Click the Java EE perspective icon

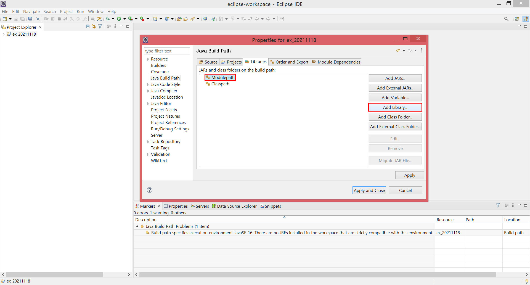tap(526, 19)
